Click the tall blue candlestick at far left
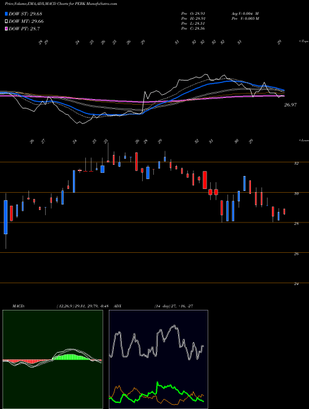This screenshot has width=309, height=409. coord(6,217)
